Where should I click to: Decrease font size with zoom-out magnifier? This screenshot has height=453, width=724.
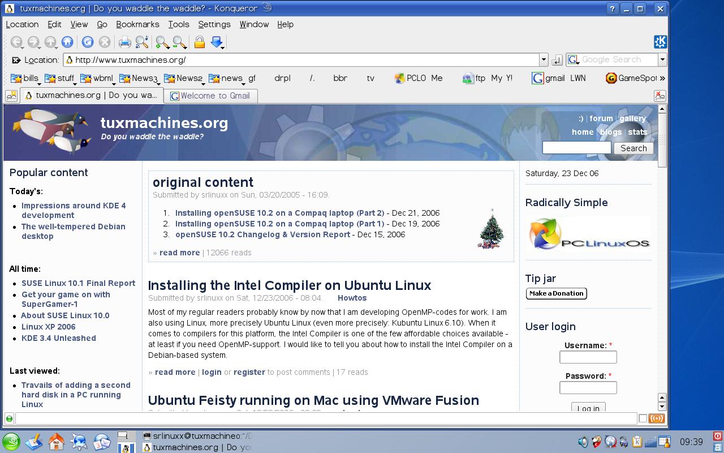(x=180, y=42)
